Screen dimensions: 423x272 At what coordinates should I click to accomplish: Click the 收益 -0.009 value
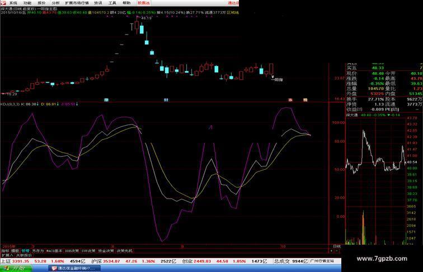pyautogui.click(x=377, y=109)
